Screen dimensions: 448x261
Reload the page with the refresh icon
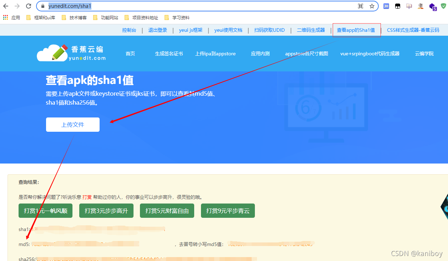pos(29,6)
